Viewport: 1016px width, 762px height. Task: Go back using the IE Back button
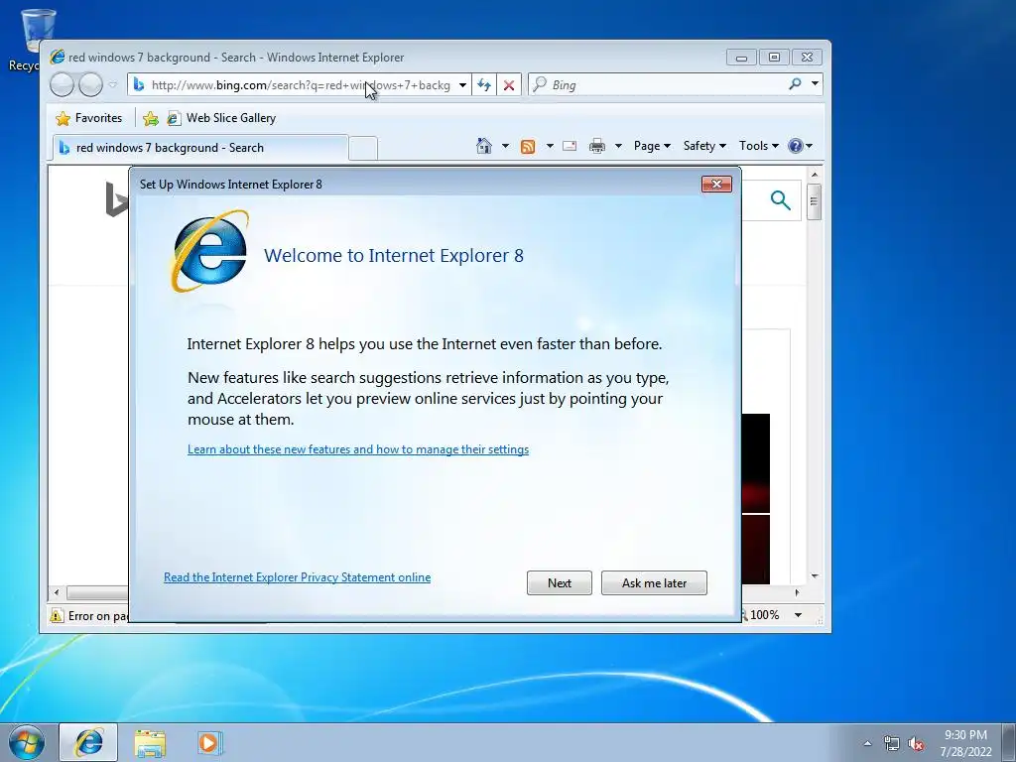coord(63,85)
